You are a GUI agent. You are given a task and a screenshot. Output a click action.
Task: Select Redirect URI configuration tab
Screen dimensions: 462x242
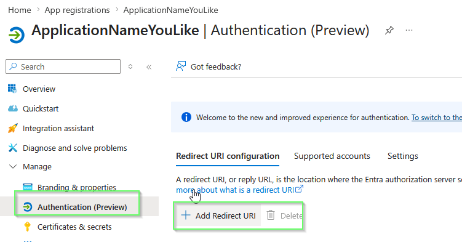(228, 156)
